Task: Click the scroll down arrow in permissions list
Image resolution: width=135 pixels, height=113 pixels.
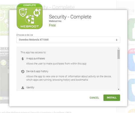Action: [118, 89]
